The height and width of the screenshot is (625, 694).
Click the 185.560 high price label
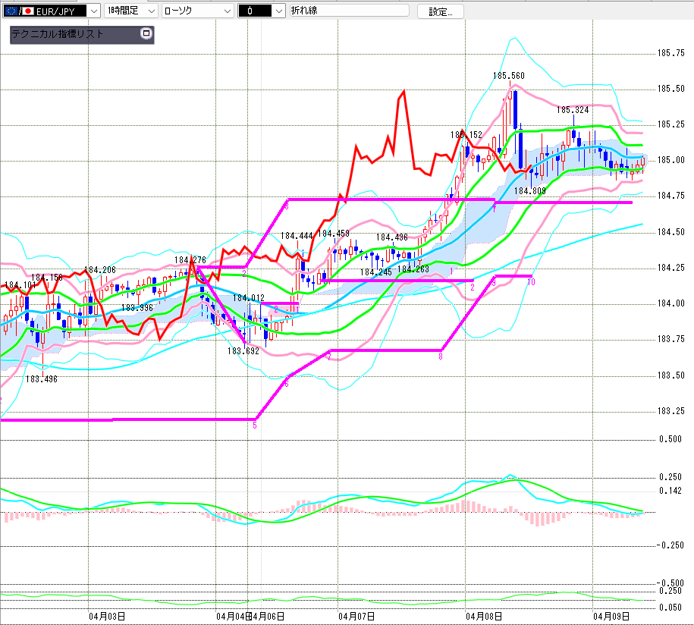tap(508, 76)
